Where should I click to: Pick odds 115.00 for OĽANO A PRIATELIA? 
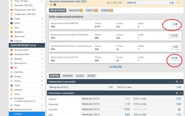coord(174,36)
